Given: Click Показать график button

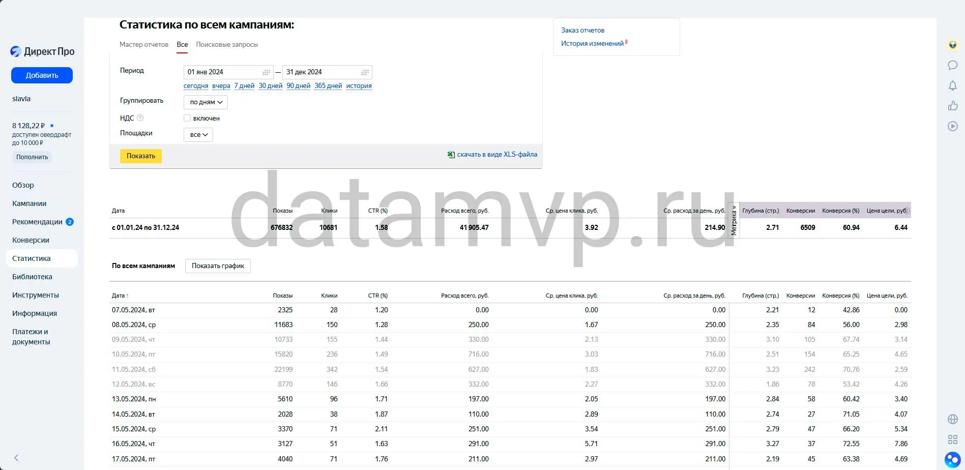Looking at the screenshot, I should pos(218,266).
